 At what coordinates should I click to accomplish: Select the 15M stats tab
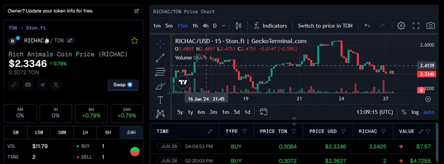pos(39,132)
